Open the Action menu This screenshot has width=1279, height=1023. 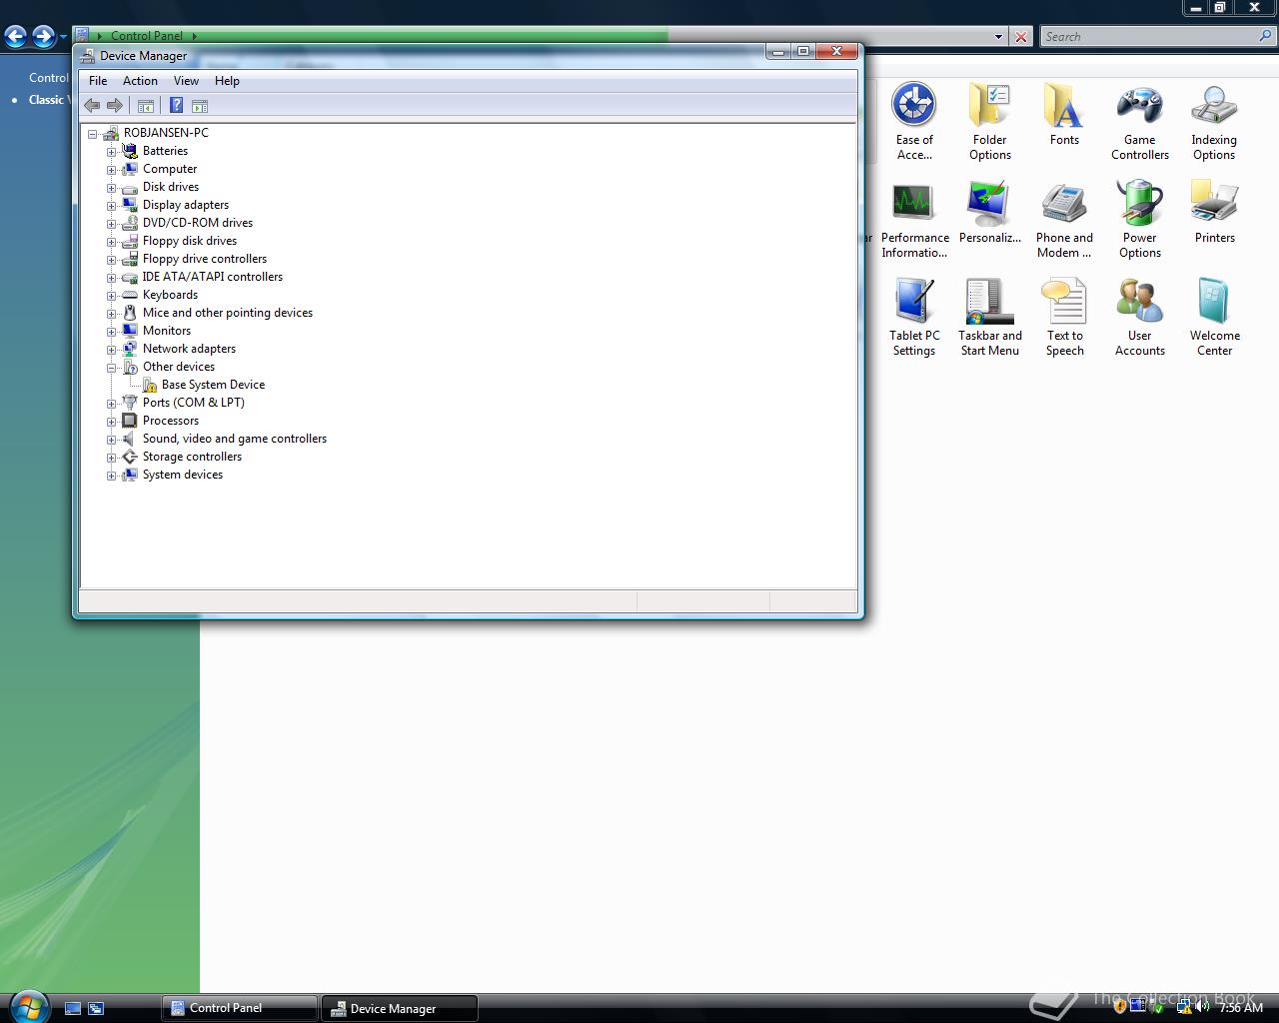click(140, 81)
